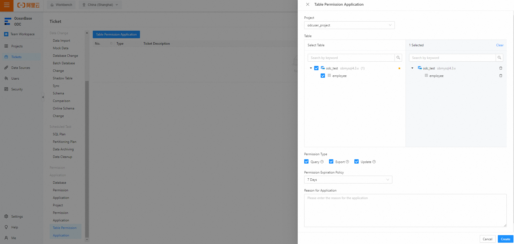Create the table permission application
The height and width of the screenshot is (244, 514).
point(505,239)
